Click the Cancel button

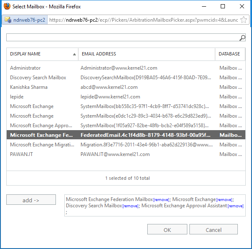[214, 229]
